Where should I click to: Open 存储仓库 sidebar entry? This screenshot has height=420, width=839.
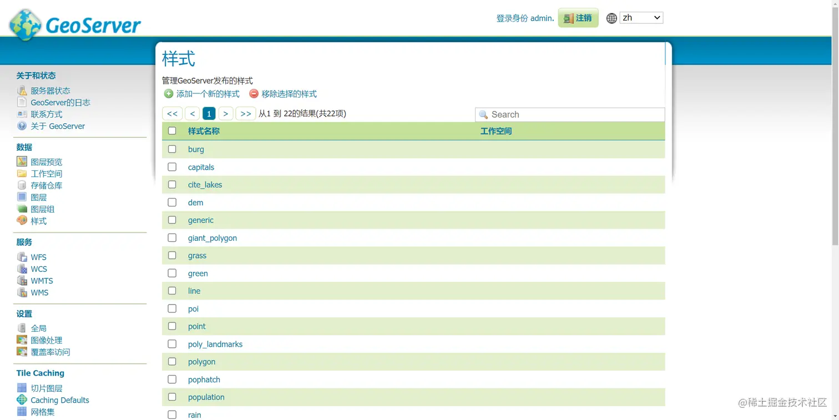pos(47,185)
